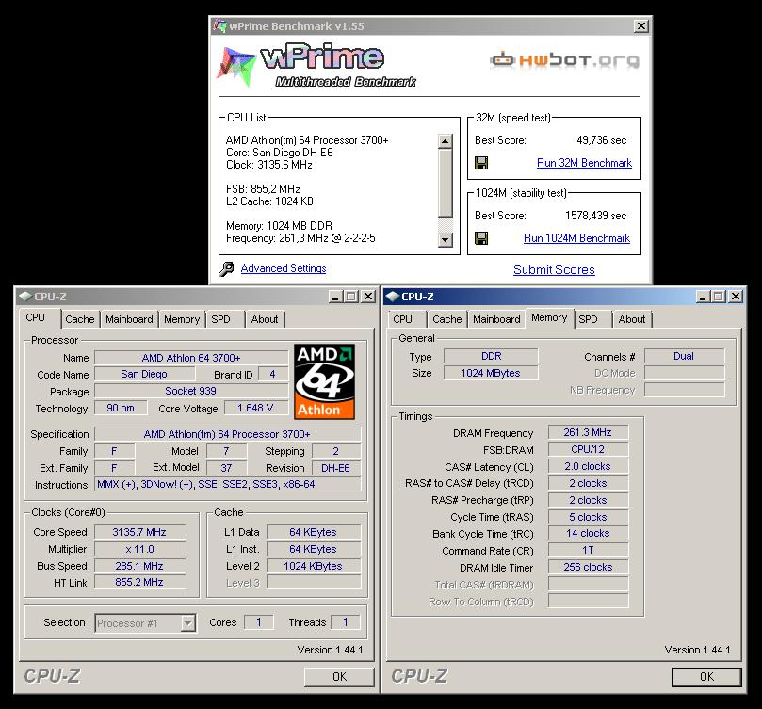Click the Memory Size value 1024 MBytes

[491, 373]
